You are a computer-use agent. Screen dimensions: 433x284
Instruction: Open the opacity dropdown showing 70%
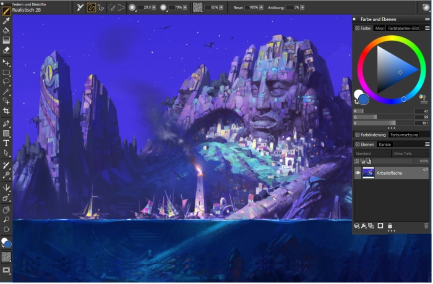point(186,7)
